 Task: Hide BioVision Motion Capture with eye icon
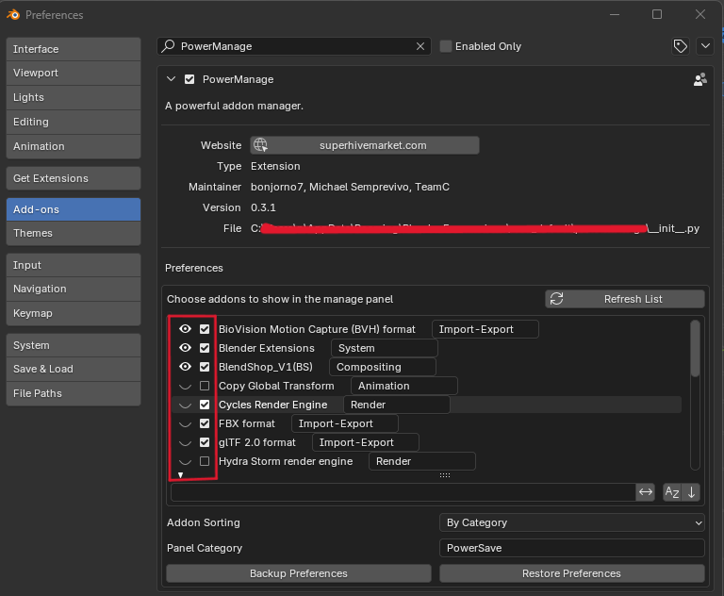click(x=186, y=329)
